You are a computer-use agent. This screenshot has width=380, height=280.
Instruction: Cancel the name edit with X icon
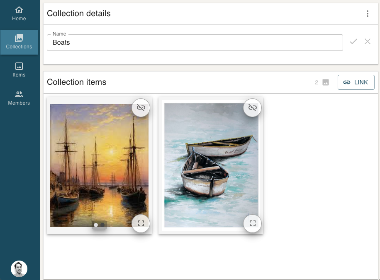pyautogui.click(x=368, y=41)
